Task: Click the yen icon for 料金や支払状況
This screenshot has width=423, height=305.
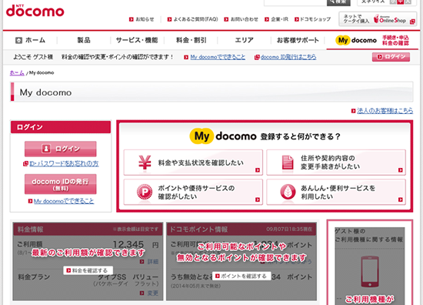Action: 145,163
